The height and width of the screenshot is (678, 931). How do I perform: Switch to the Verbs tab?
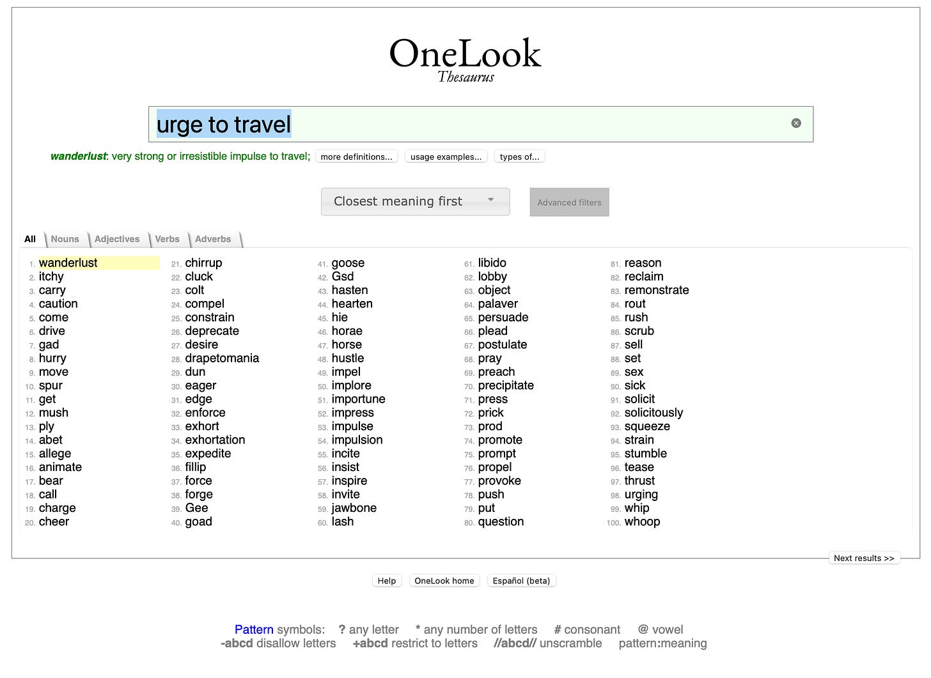pyautogui.click(x=168, y=239)
